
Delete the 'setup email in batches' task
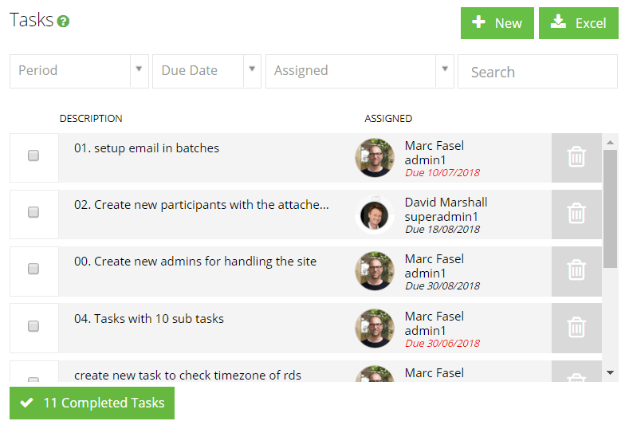click(576, 156)
